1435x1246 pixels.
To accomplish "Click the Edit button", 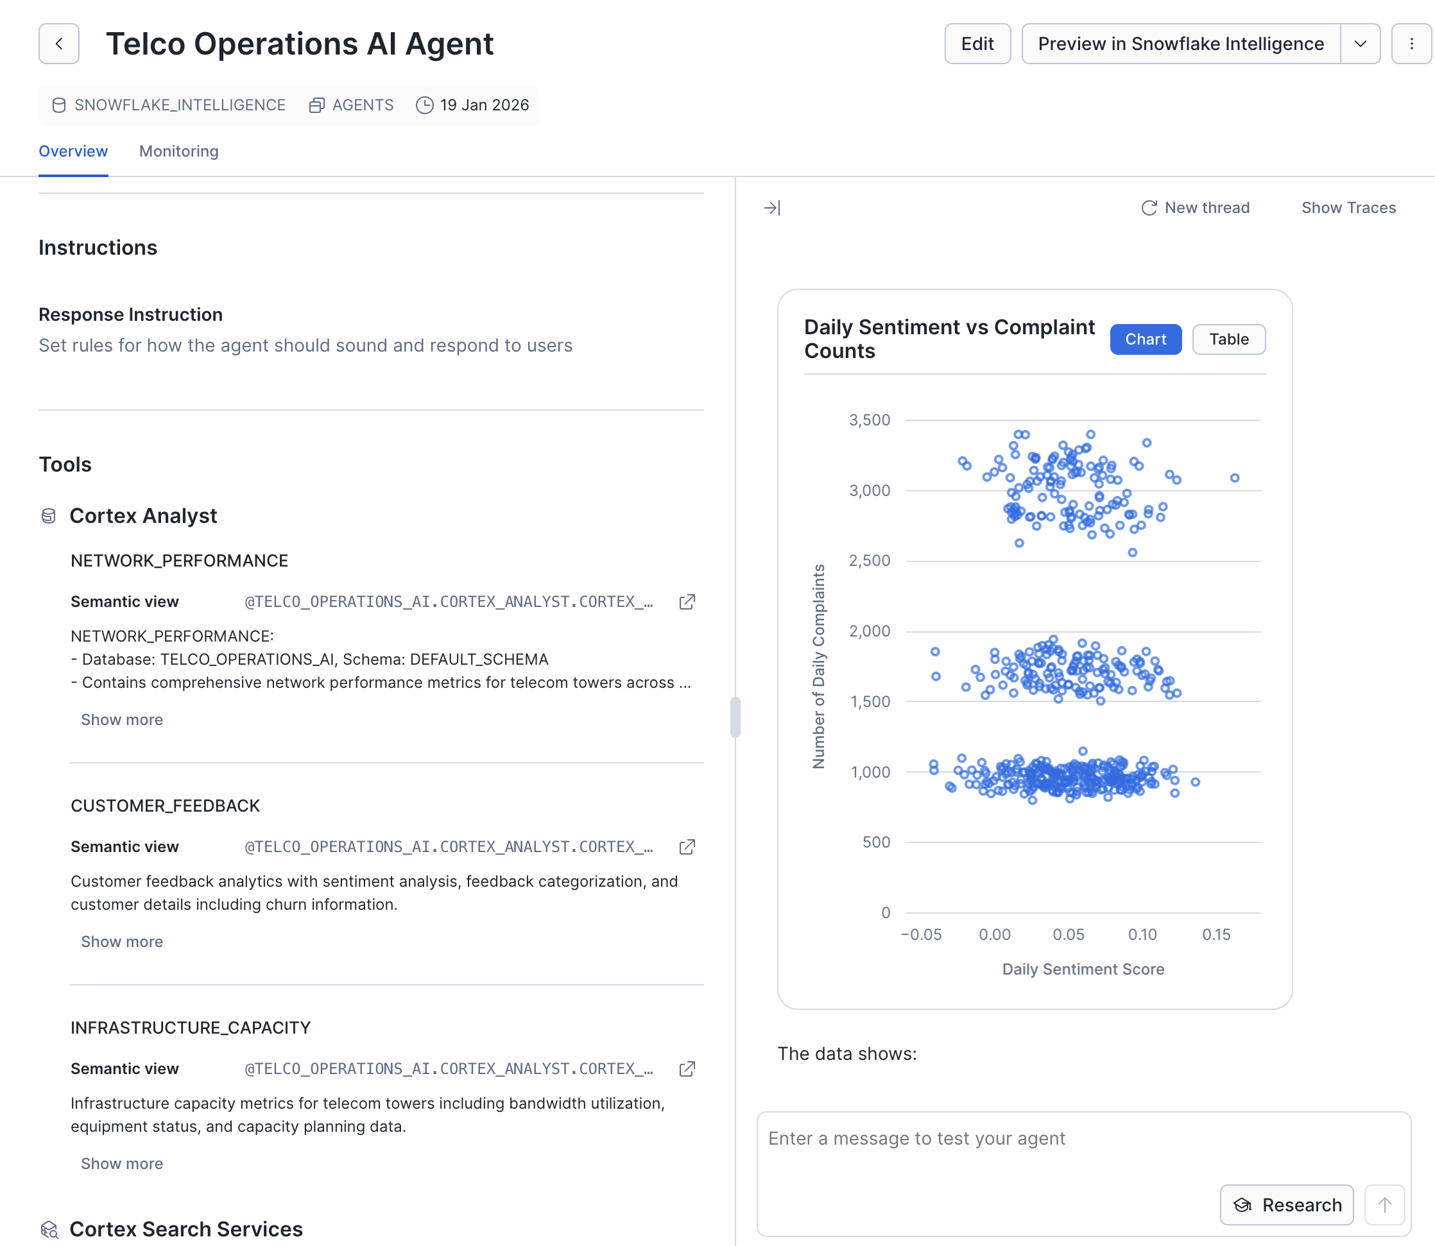I will coord(977,44).
